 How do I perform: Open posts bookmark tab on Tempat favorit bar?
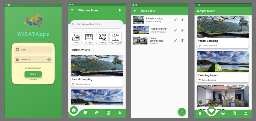[234, 113]
